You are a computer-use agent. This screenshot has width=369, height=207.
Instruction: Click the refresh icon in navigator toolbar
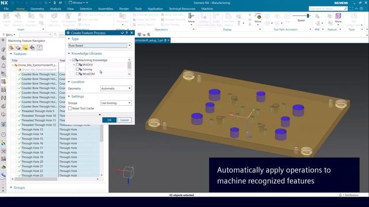pos(39,48)
